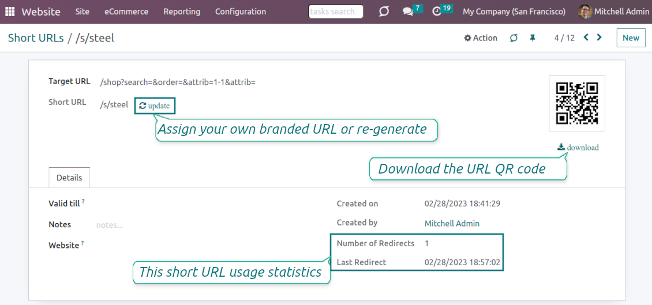Click the Website help question mark
The width and height of the screenshot is (652, 305).
click(x=83, y=243)
